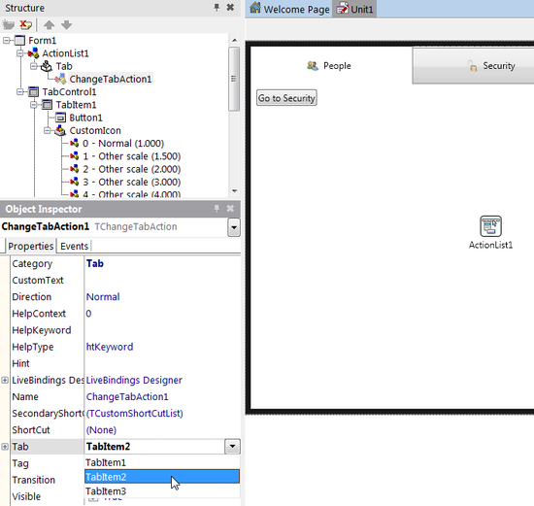Collapse the Tab node under ActionList1
Image resolution: width=534 pixels, height=506 pixels.
(34, 66)
